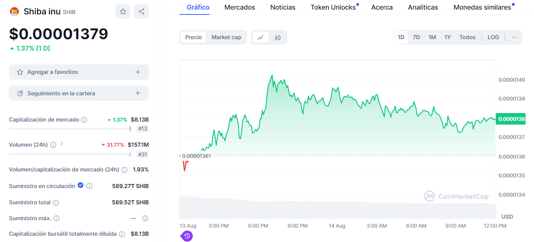Viewport: 534px width, 242px height.
Task: Open the Analíticas tab
Action: tap(423, 7)
